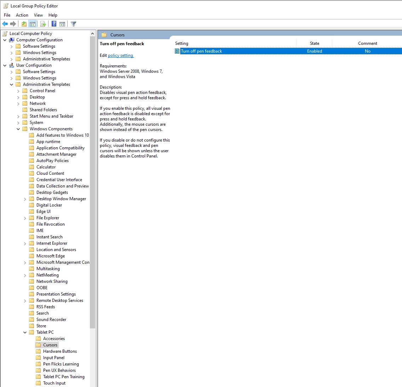Click the Export List toolbar icon
The image size is (402, 387).
click(x=43, y=24)
